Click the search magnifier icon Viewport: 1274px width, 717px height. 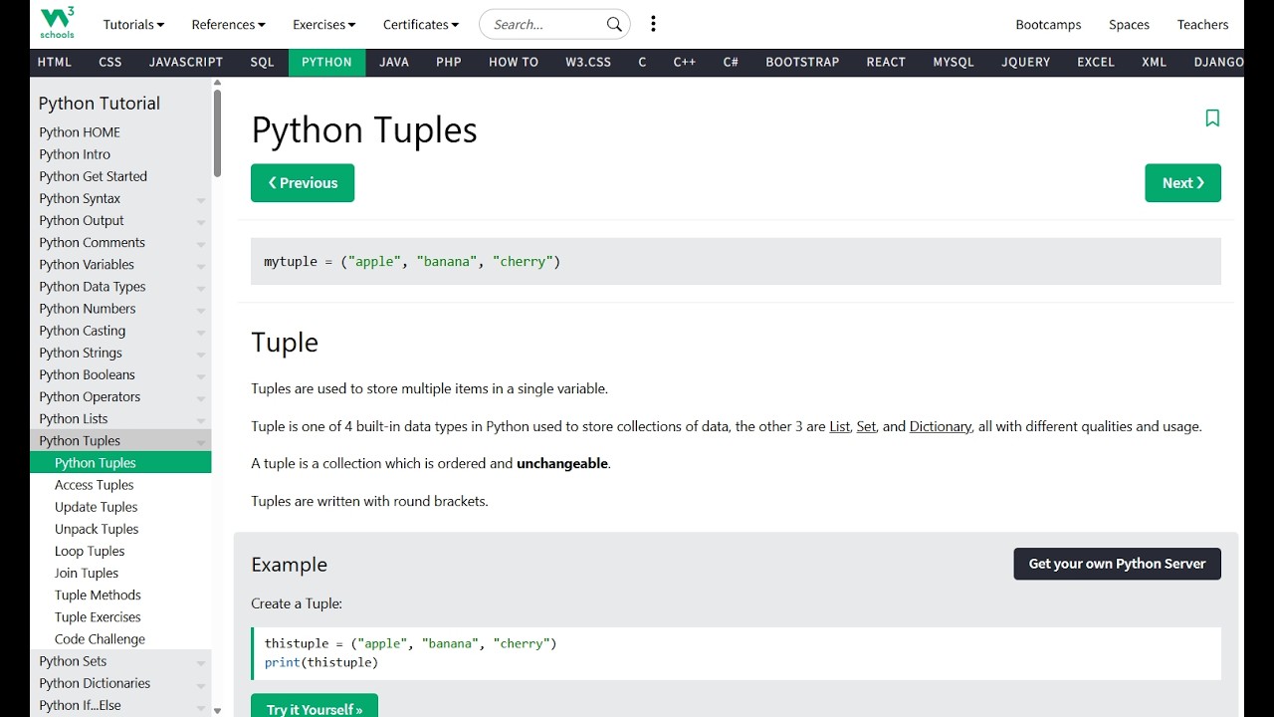click(614, 24)
